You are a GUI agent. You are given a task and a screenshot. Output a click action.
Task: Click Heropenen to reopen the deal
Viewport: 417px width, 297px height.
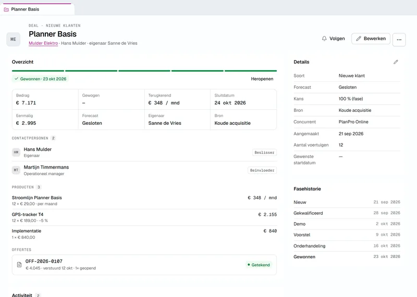pyautogui.click(x=262, y=79)
